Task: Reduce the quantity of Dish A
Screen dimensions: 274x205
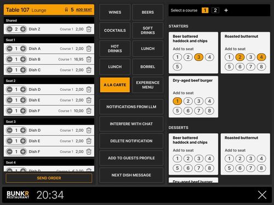Action: 9,49
